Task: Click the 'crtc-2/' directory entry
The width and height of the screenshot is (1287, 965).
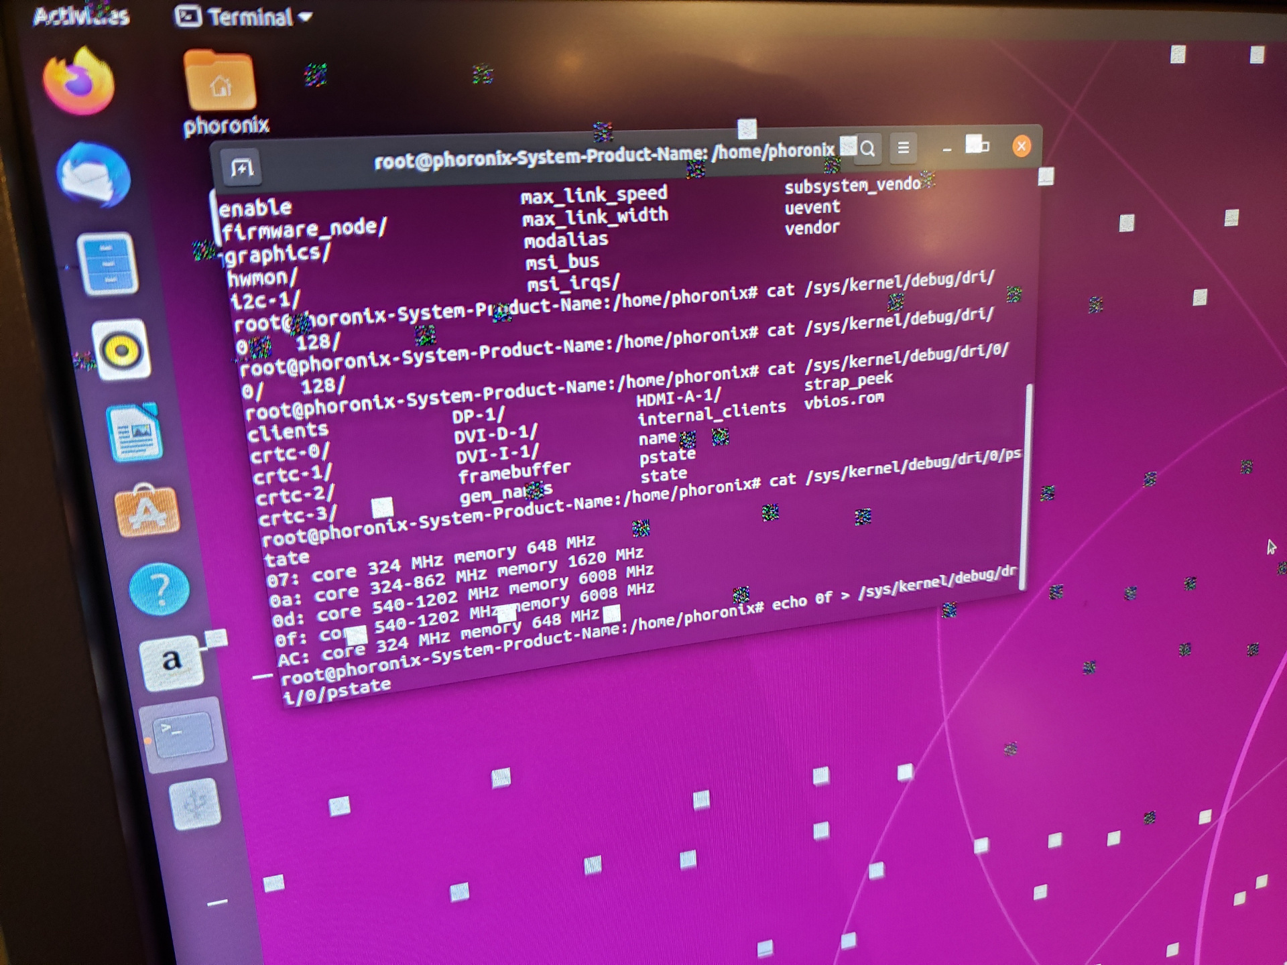Action: (x=295, y=497)
